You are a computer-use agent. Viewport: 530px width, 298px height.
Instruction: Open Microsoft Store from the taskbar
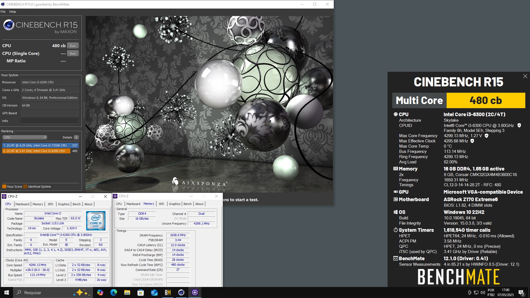(x=141, y=292)
